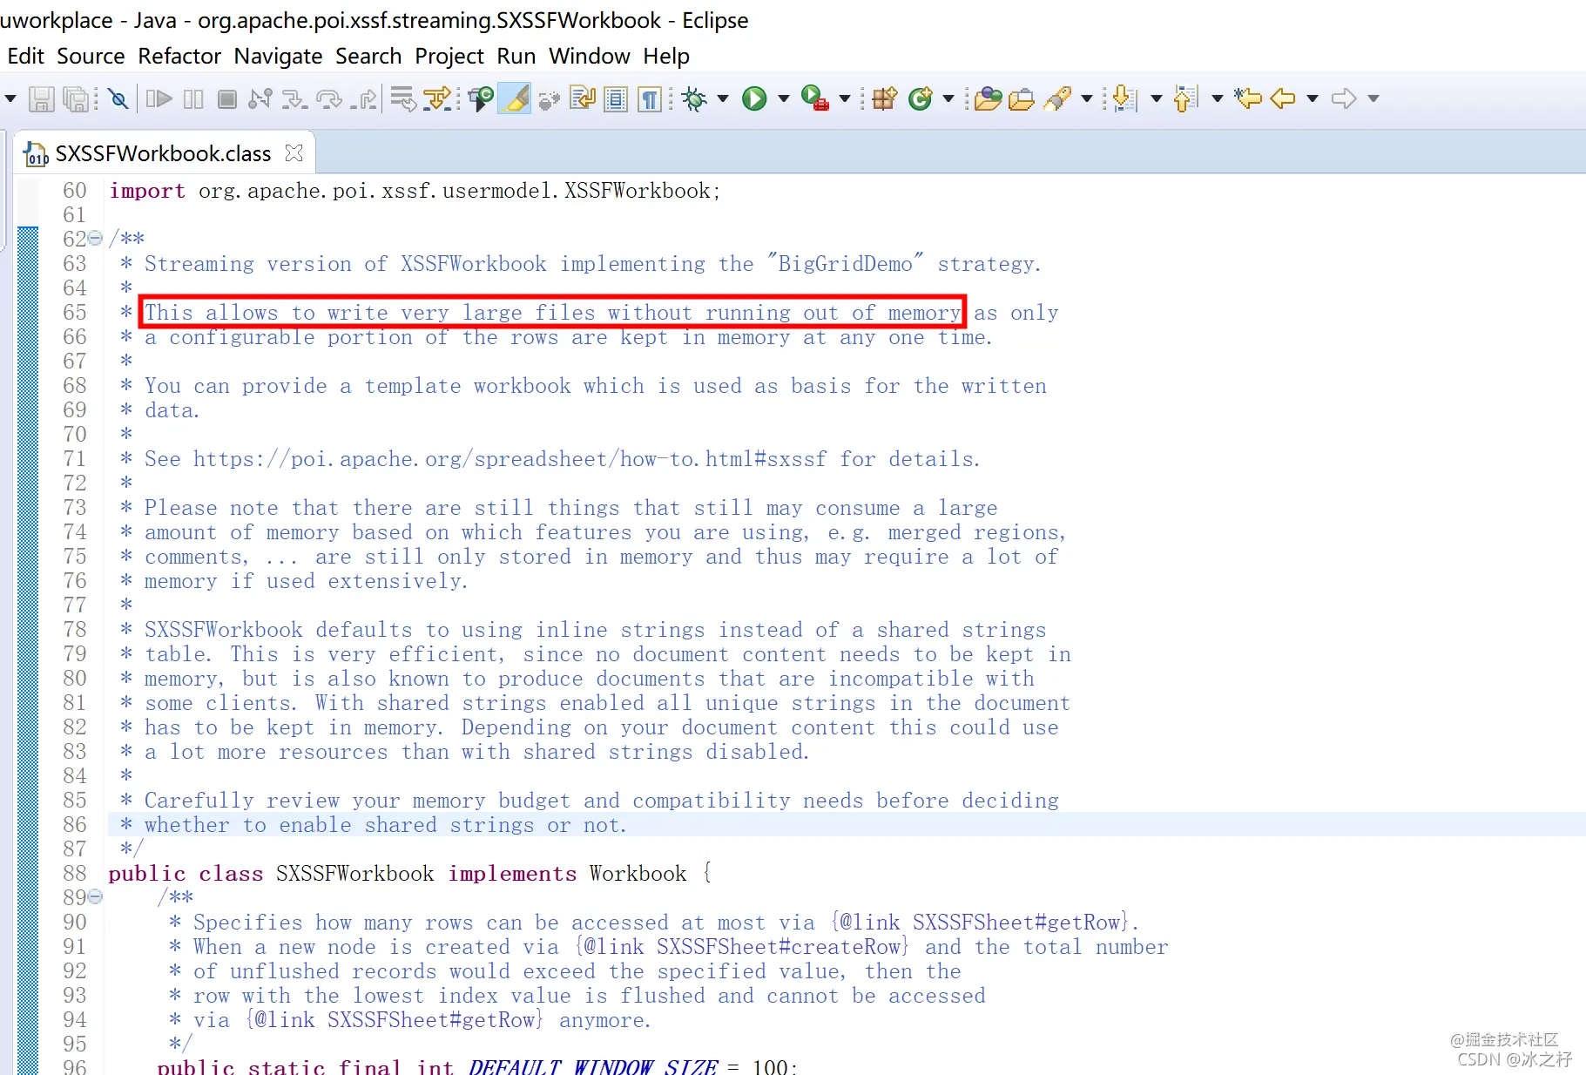Open the Source menu

[x=91, y=56]
